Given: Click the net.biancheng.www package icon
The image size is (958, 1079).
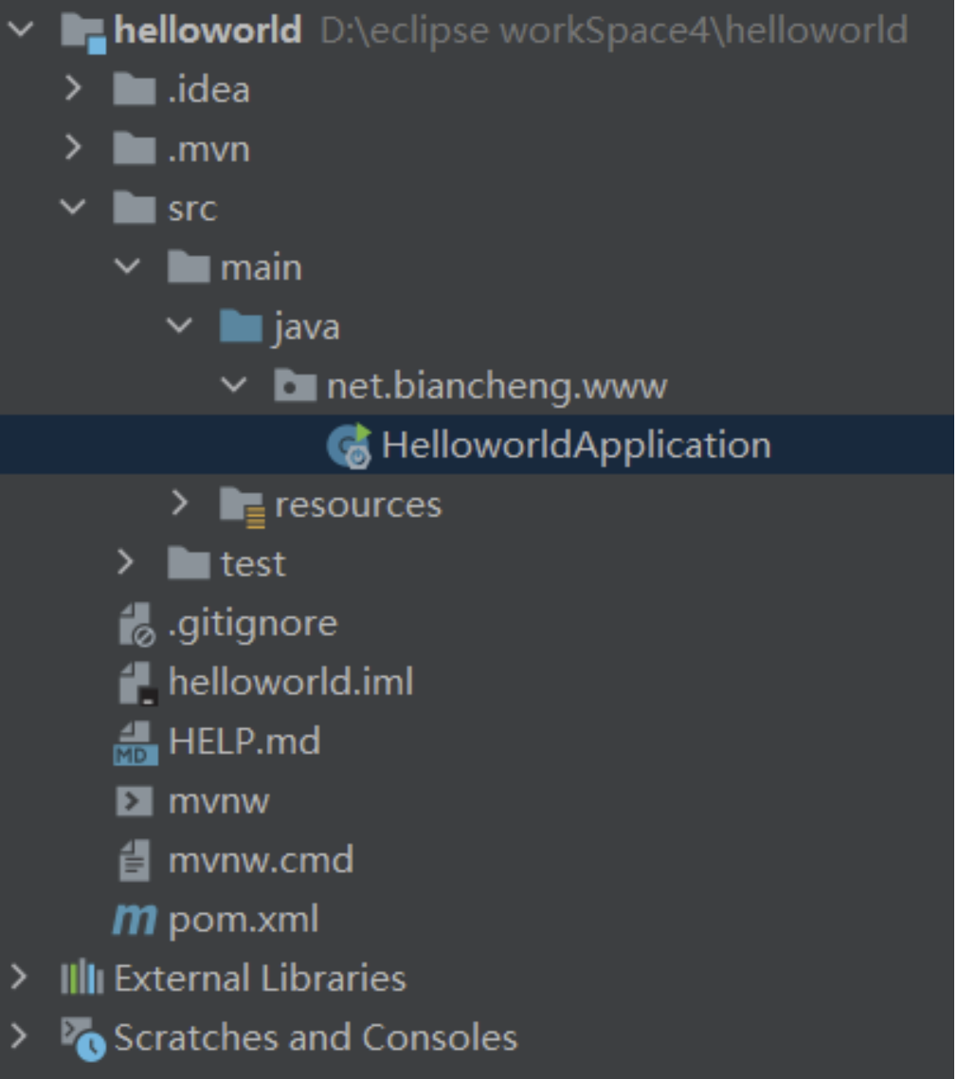Looking at the screenshot, I should [x=295, y=385].
